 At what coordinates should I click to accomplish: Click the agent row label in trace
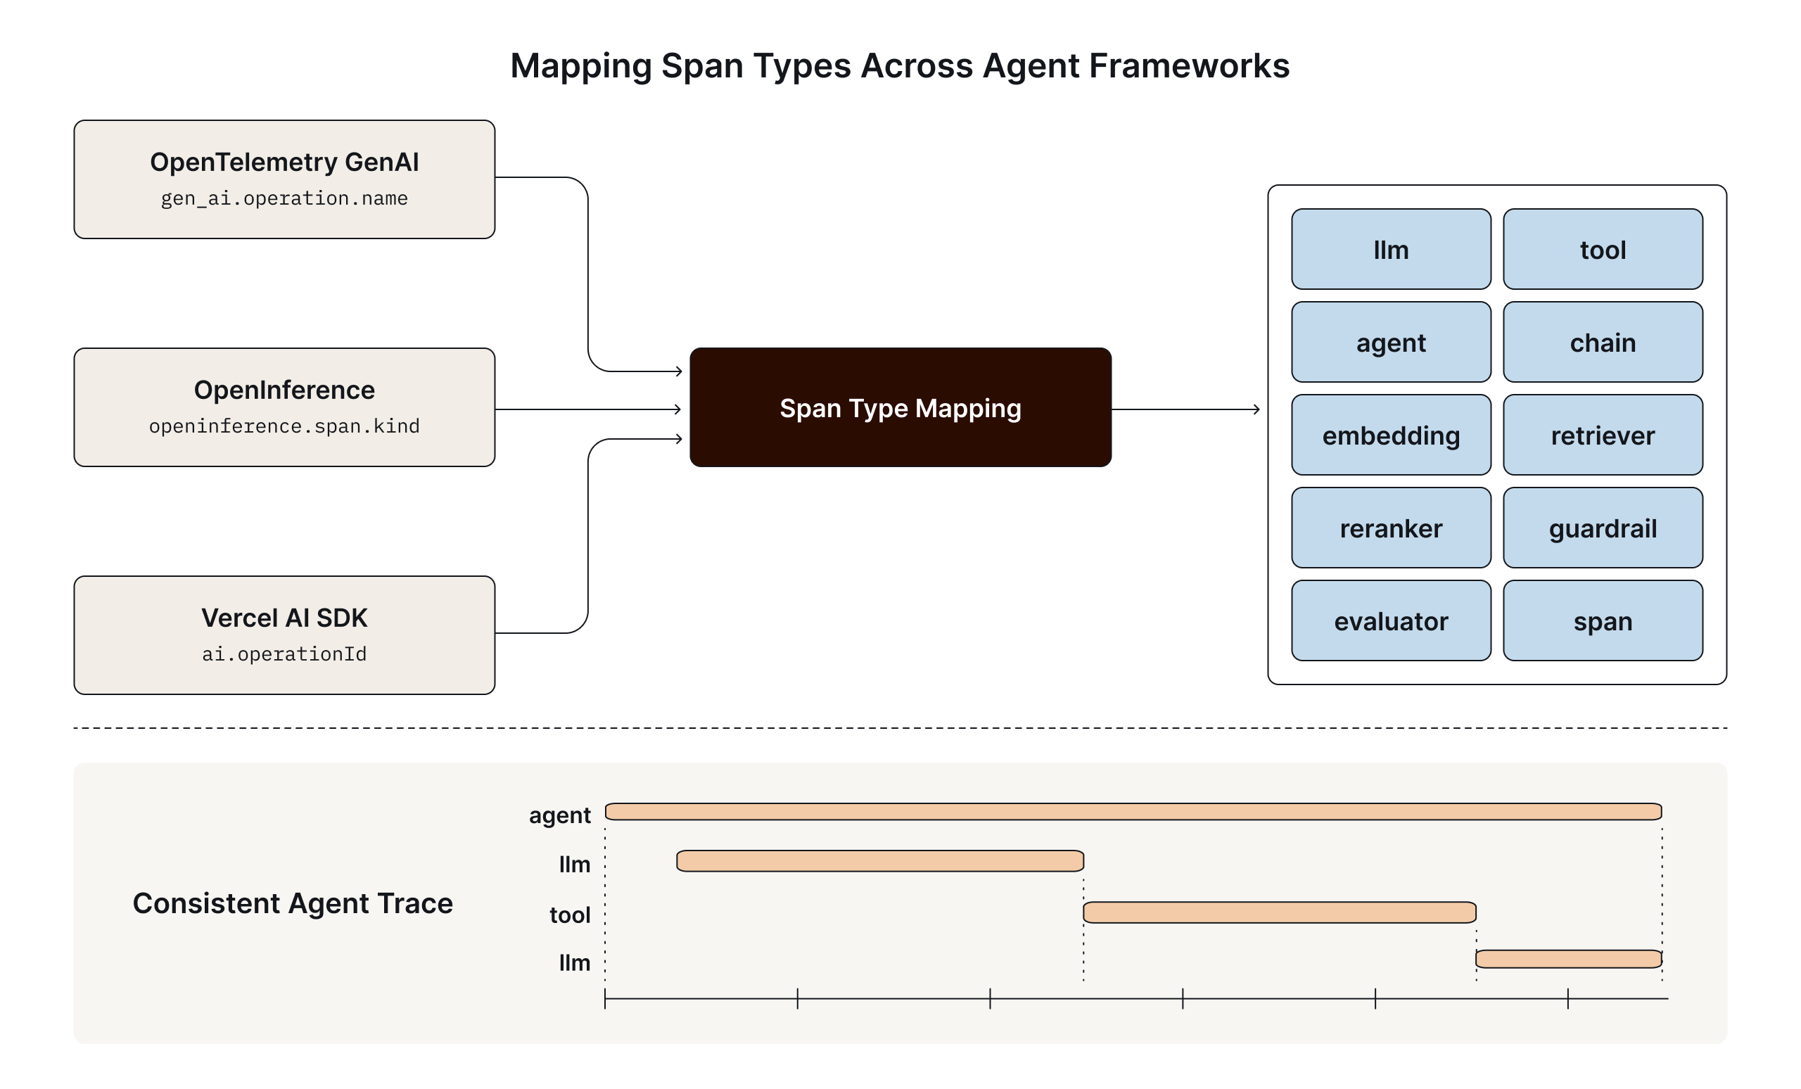click(560, 815)
